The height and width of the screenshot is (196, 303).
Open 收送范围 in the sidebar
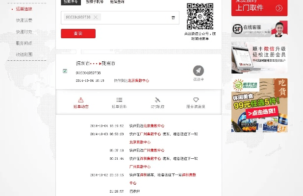(24, 54)
